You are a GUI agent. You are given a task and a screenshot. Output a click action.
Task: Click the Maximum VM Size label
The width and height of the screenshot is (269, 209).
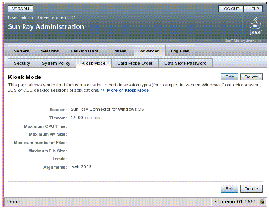[x=48, y=134]
